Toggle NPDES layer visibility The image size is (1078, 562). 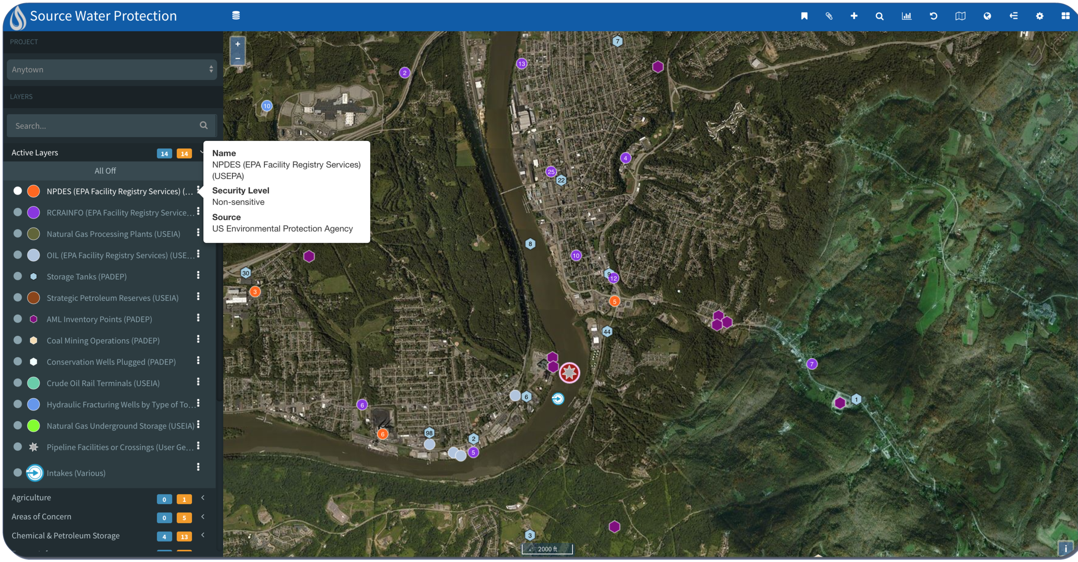pyautogui.click(x=18, y=191)
